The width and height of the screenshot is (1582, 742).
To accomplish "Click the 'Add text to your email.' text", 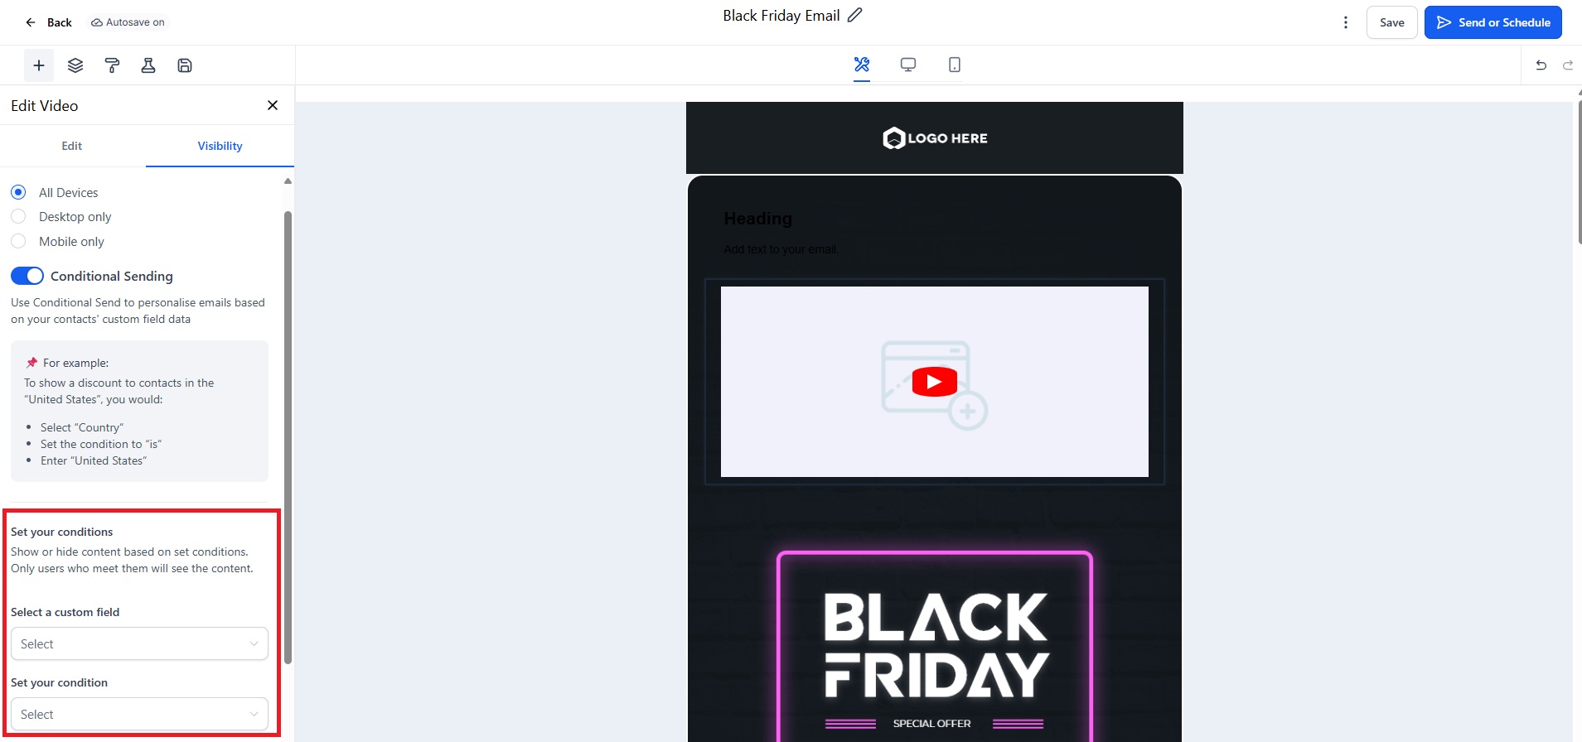I will coord(781,249).
